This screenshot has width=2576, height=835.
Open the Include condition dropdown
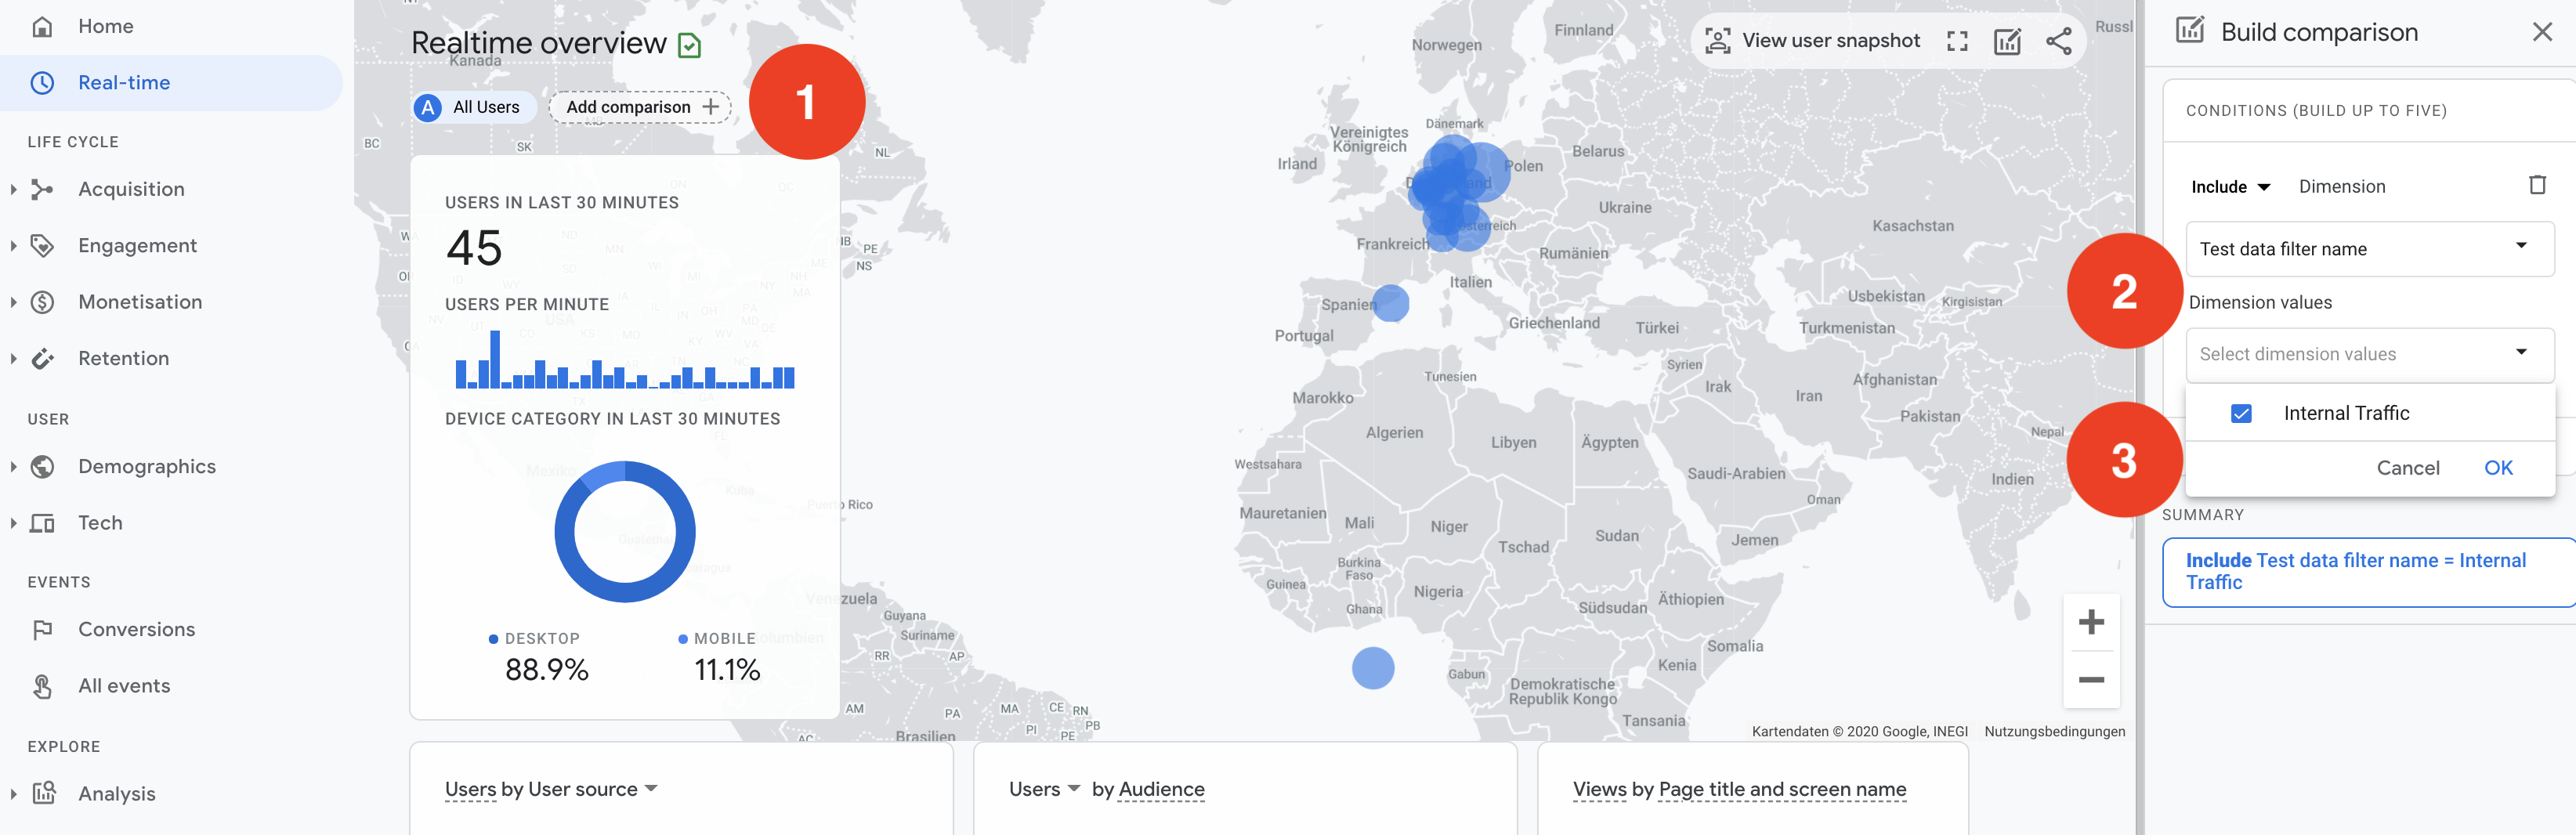point(2230,187)
